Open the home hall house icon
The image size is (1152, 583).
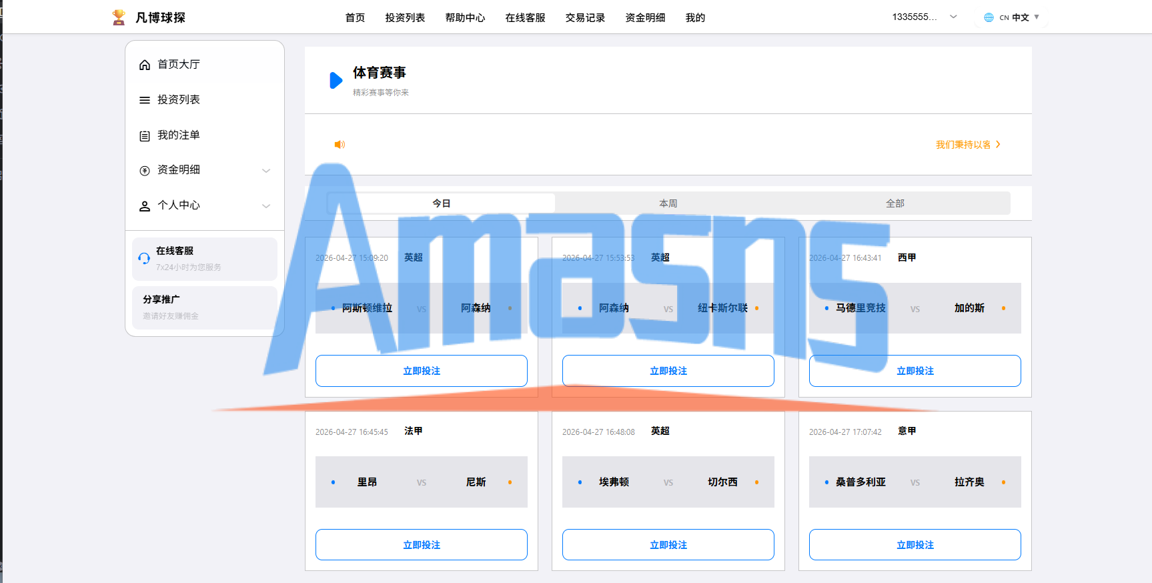coord(145,65)
